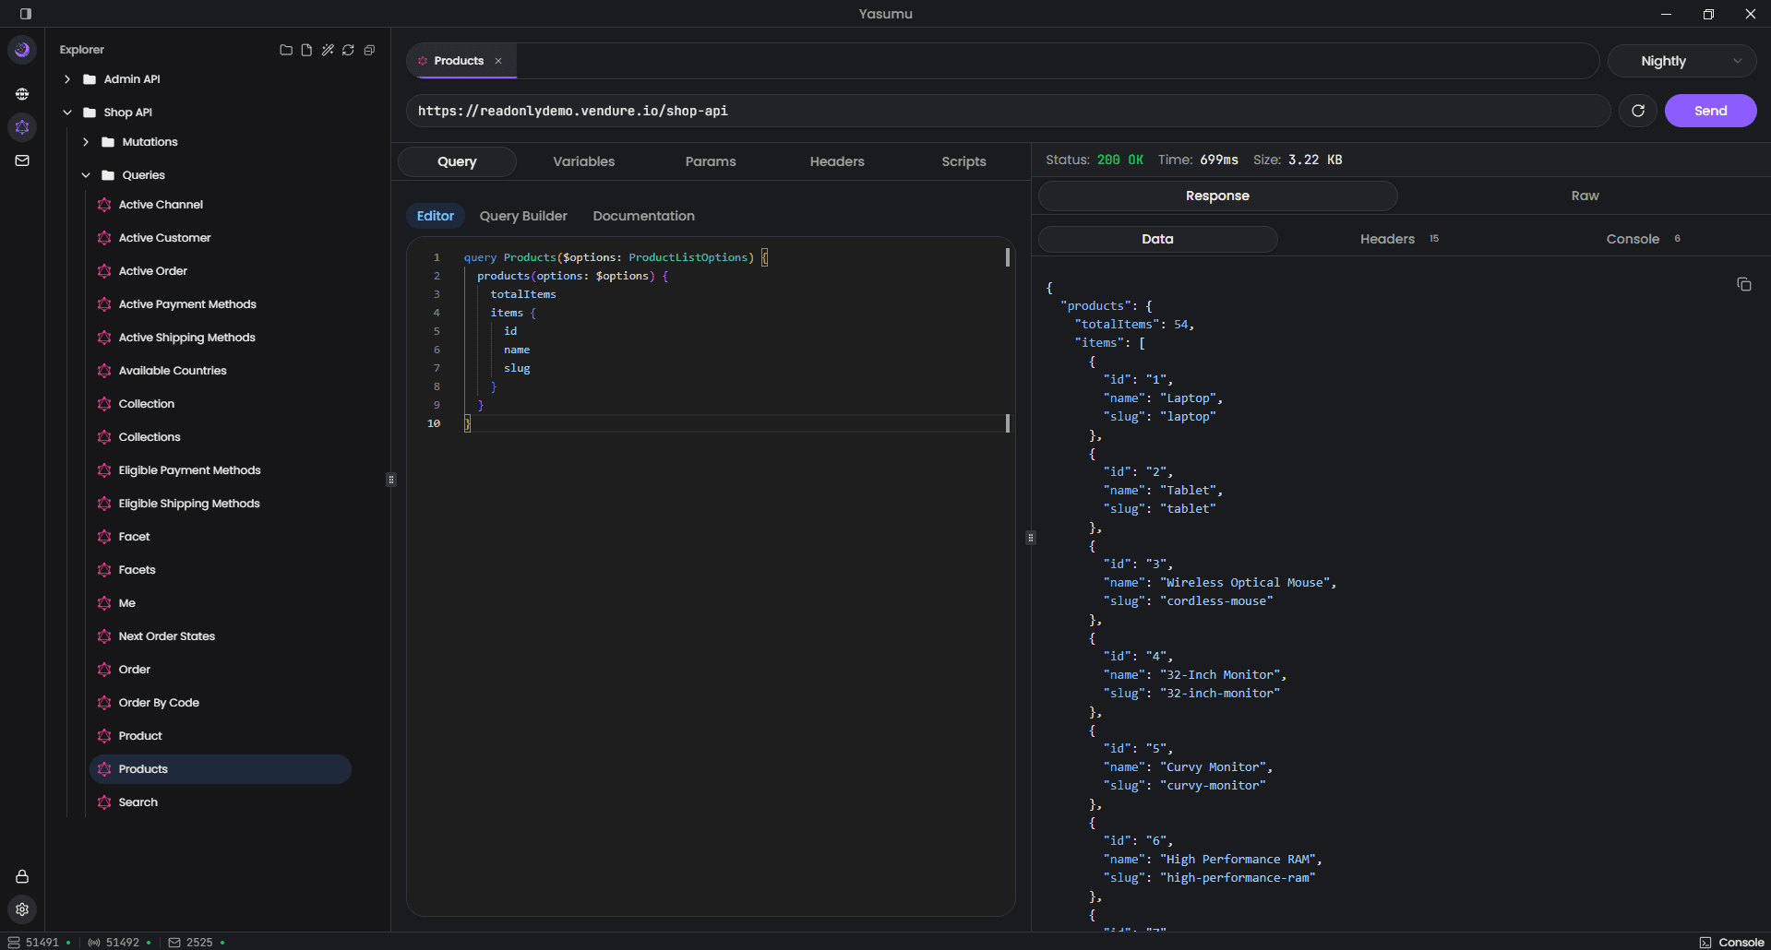Close the Products tab
The width and height of the screenshot is (1771, 950).
(x=498, y=61)
